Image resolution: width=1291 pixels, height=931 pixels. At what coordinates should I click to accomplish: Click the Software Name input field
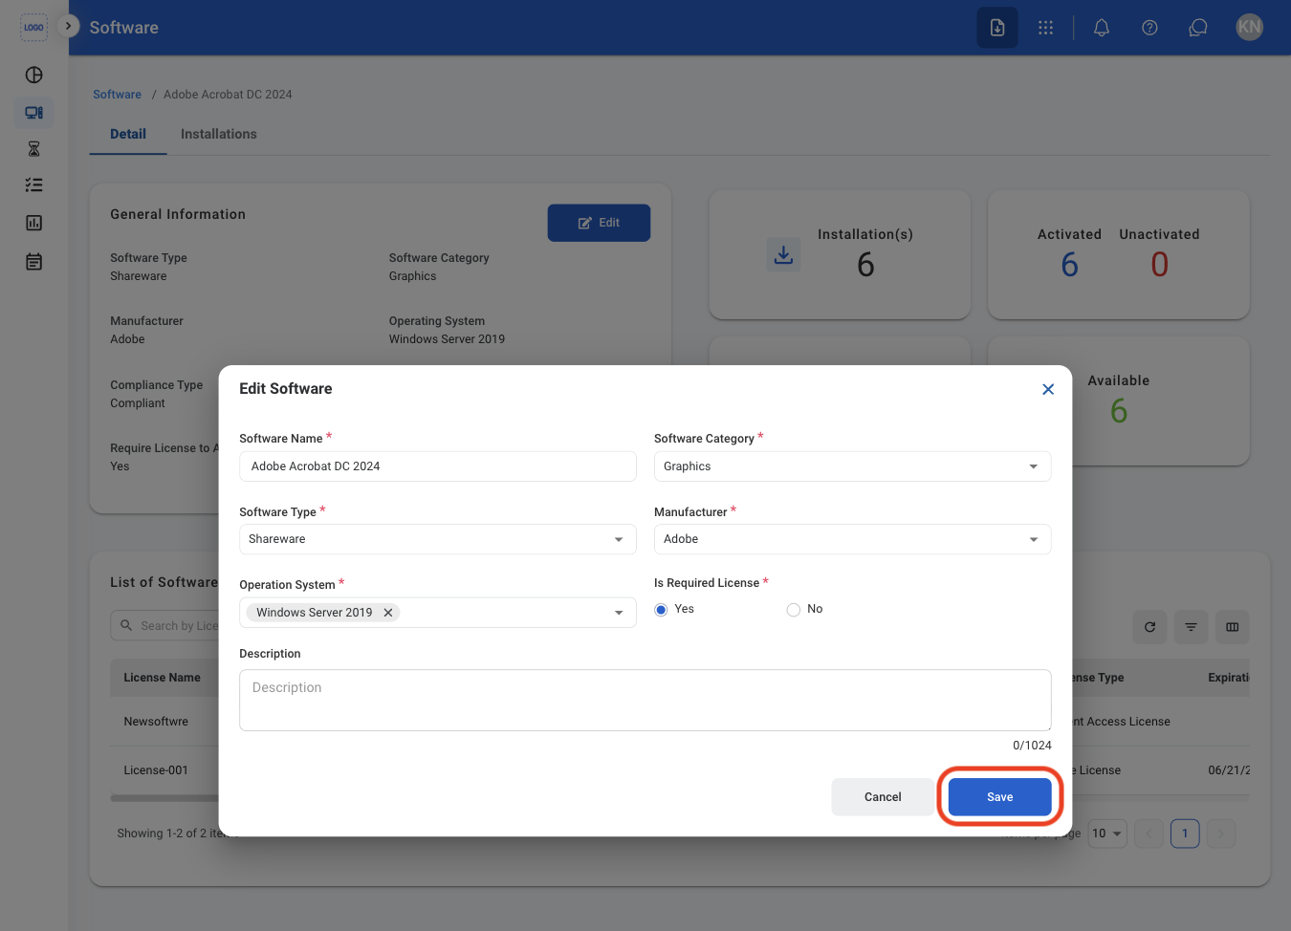pos(438,466)
